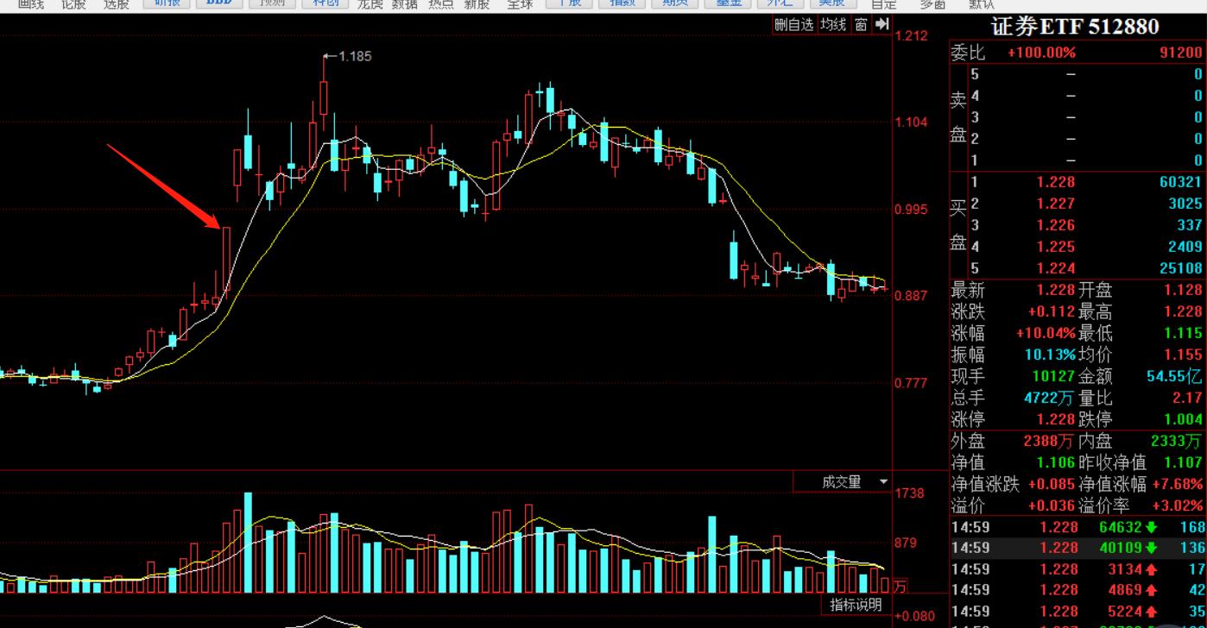Open the 成交量 indicator dropdown
Screen dimensions: 1207x628
[x=842, y=481]
